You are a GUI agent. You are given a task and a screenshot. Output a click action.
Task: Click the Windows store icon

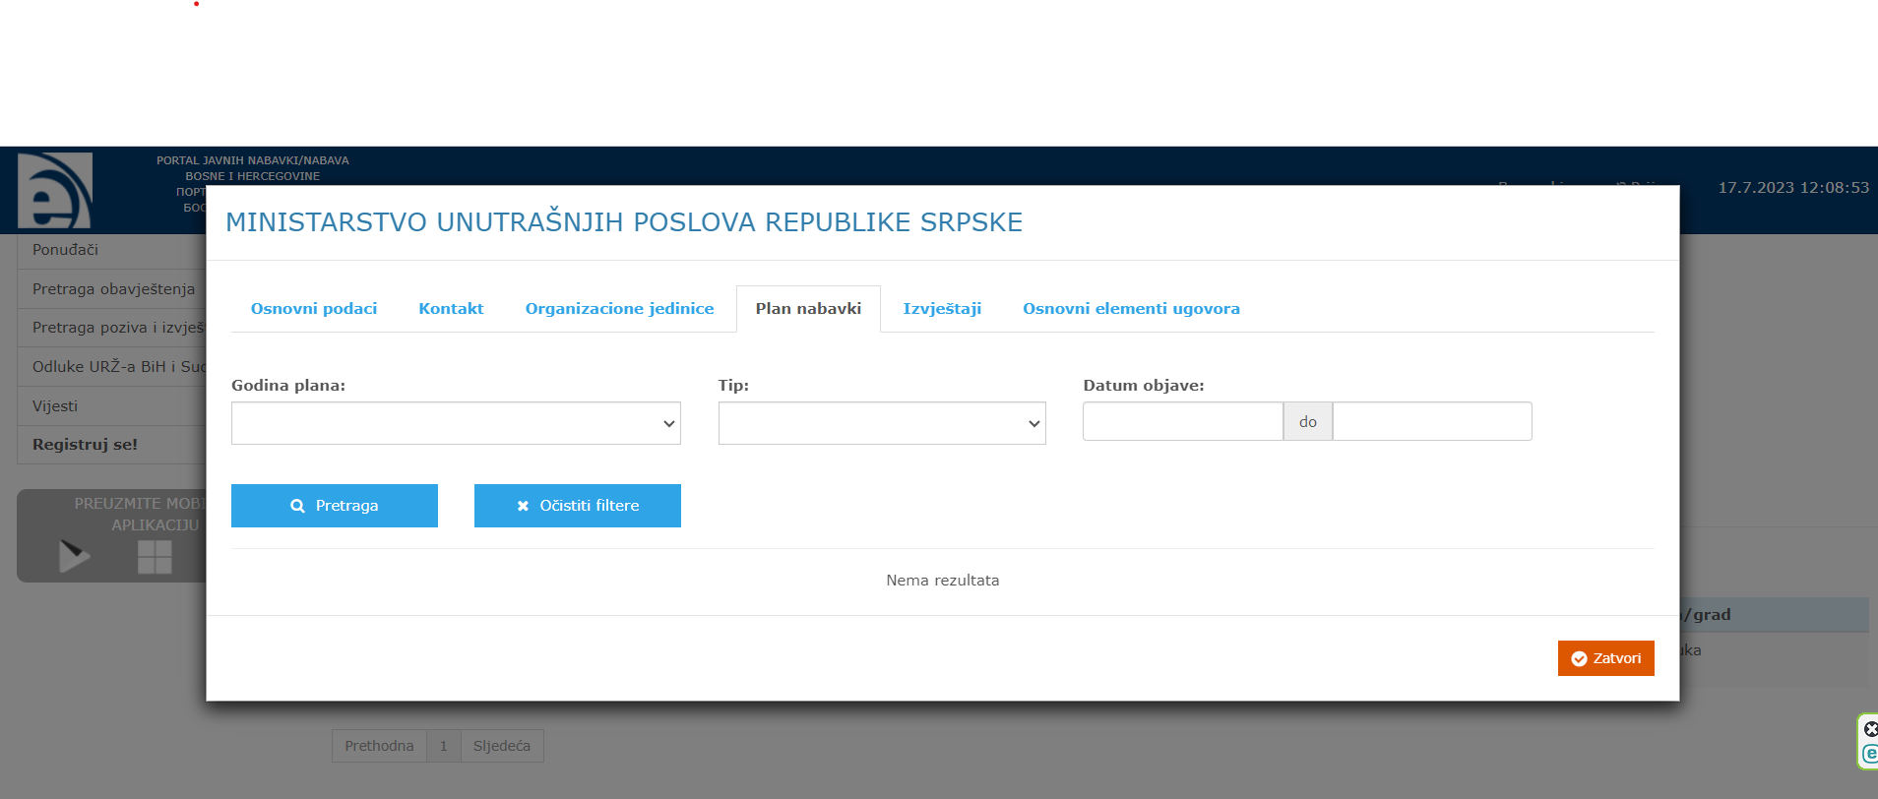[155, 557]
